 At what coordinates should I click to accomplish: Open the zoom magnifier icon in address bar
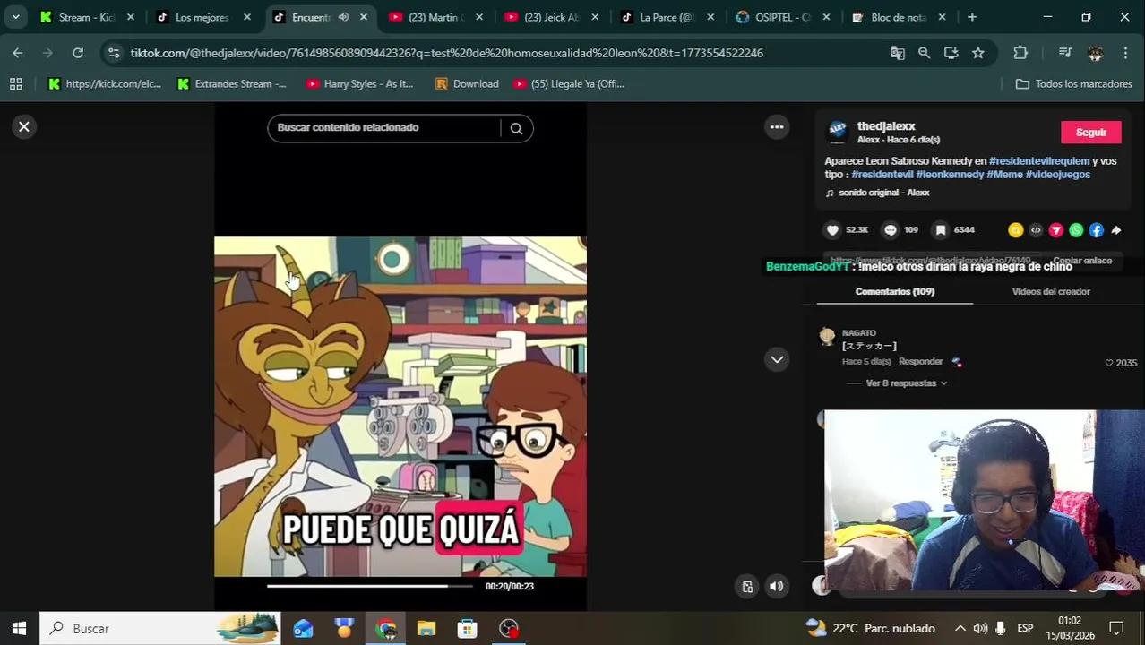[x=924, y=53]
